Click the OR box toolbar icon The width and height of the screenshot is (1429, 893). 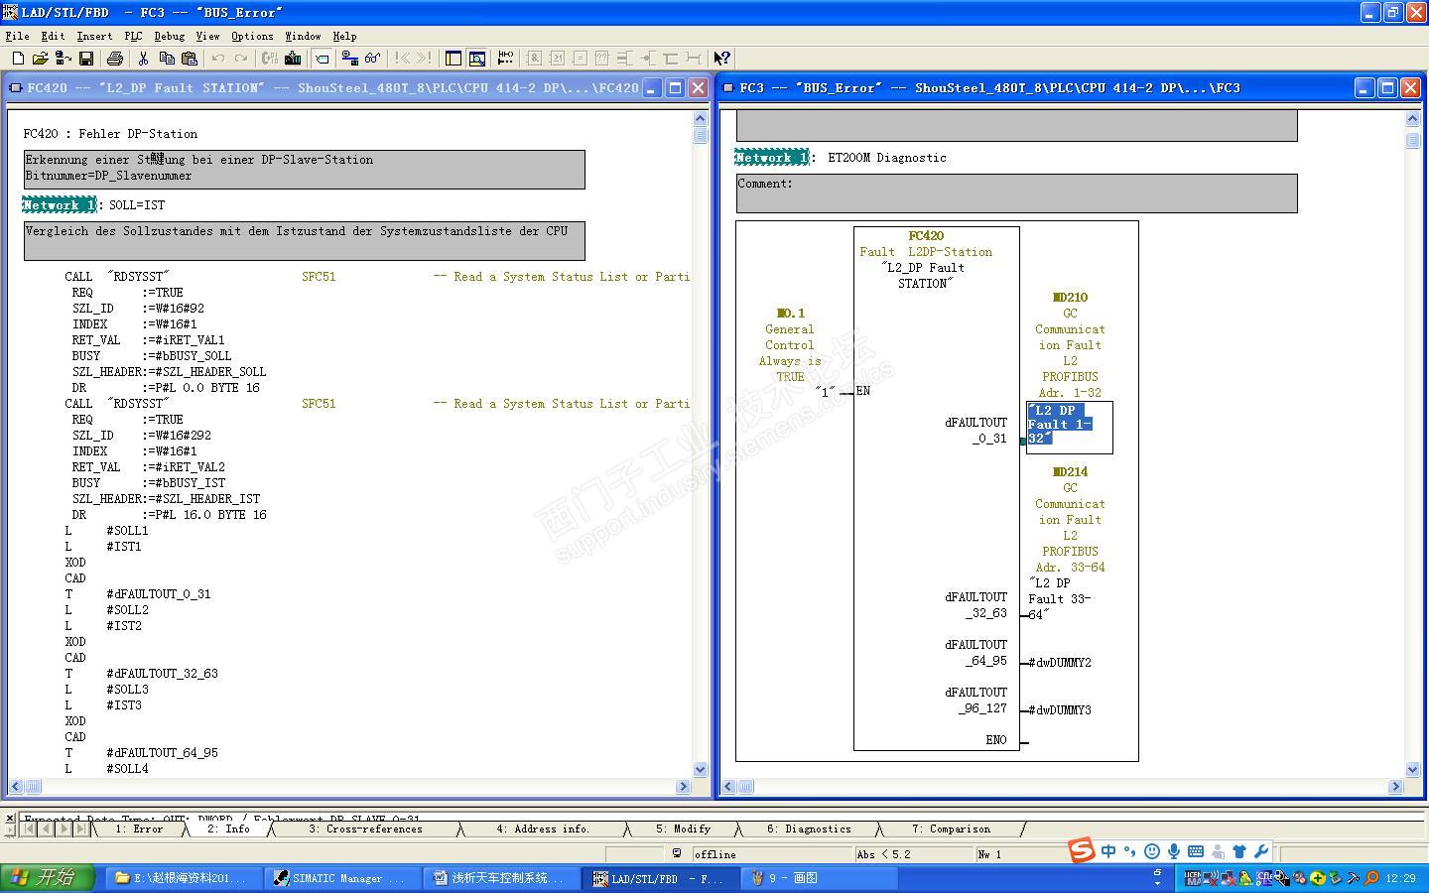pyautogui.click(x=557, y=59)
